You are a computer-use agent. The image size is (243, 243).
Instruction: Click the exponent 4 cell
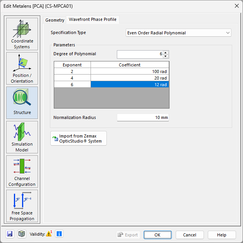72,78
